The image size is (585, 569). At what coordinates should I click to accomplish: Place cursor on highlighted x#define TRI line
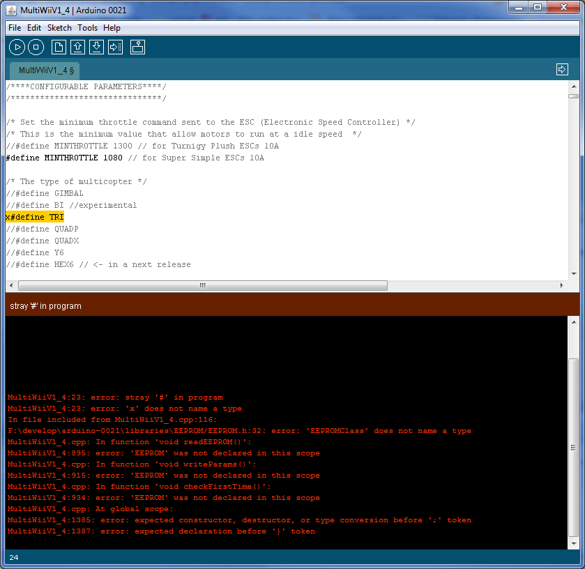(35, 218)
